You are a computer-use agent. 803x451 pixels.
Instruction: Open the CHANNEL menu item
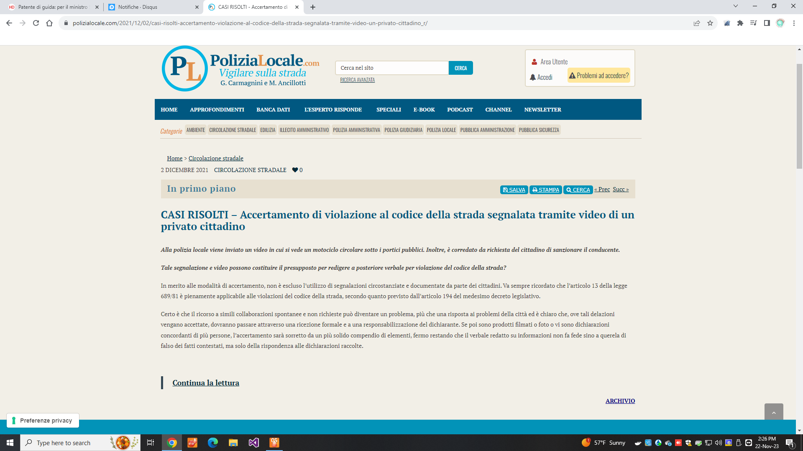coord(499,109)
